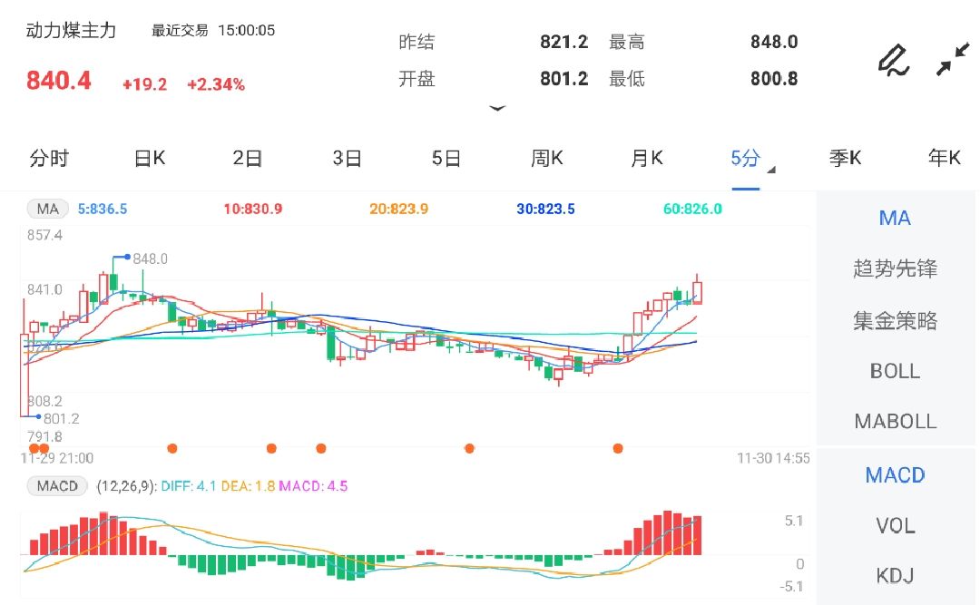Click the 848.0 high marker on chart
The height and width of the screenshot is (605, 980).
(150, 259)
